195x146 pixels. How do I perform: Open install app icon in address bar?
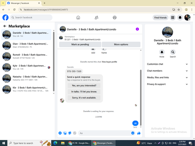coord(174,10)
